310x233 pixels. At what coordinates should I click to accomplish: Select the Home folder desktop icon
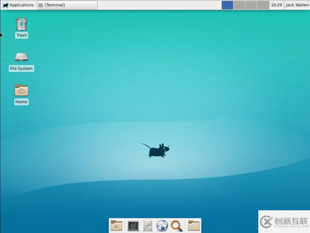tap(21, 90)
